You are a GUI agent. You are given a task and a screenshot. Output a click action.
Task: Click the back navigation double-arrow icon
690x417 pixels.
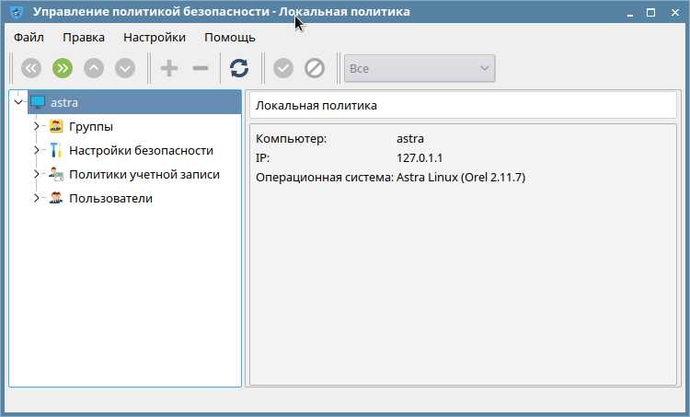pyautogui.click(x=30, y=68)
